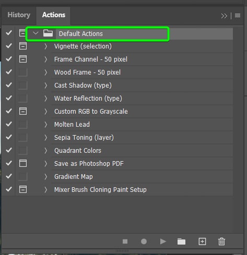247x255 pixels.
Task: Click the Delete trash can icon
Action: (221, 241)
